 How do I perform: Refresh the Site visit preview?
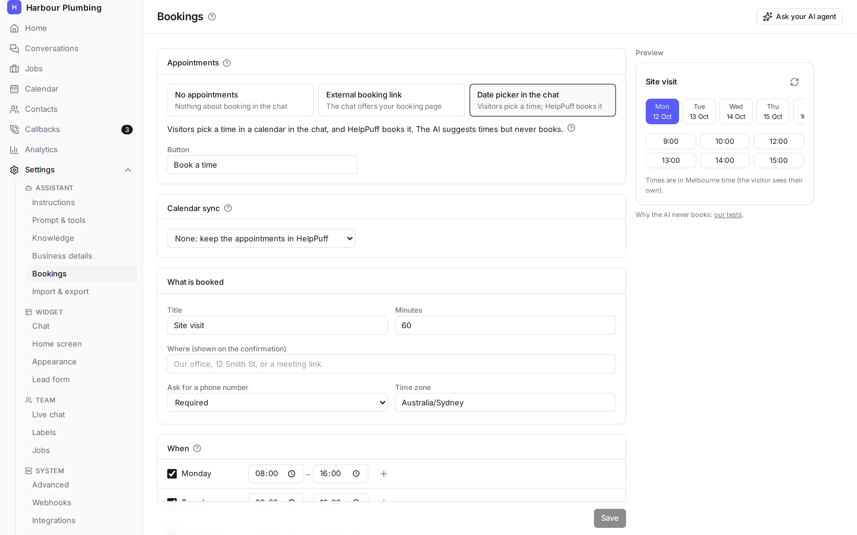(794, 82)
